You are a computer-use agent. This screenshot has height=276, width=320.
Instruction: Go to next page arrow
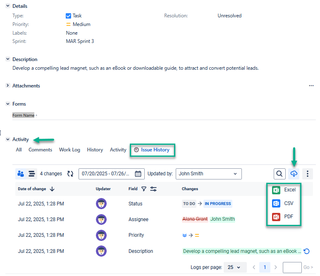[x=275, y=267]
